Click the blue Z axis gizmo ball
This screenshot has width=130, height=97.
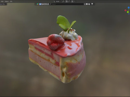pos(129,8)
